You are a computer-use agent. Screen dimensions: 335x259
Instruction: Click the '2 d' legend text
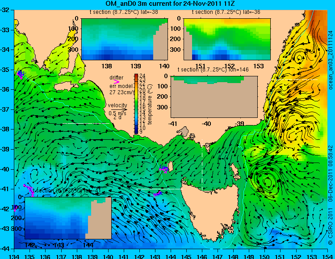[117, 117]
